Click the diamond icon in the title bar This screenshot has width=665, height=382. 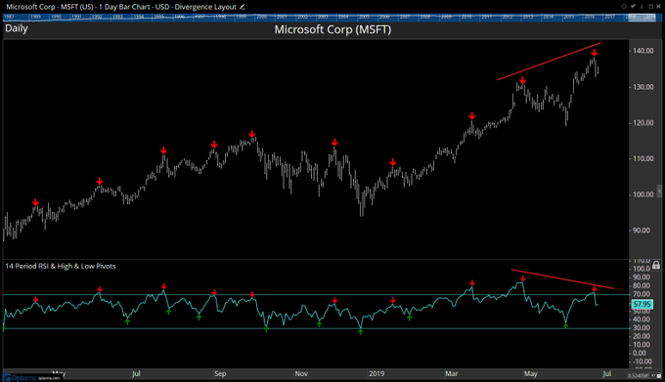coord(624,7)
